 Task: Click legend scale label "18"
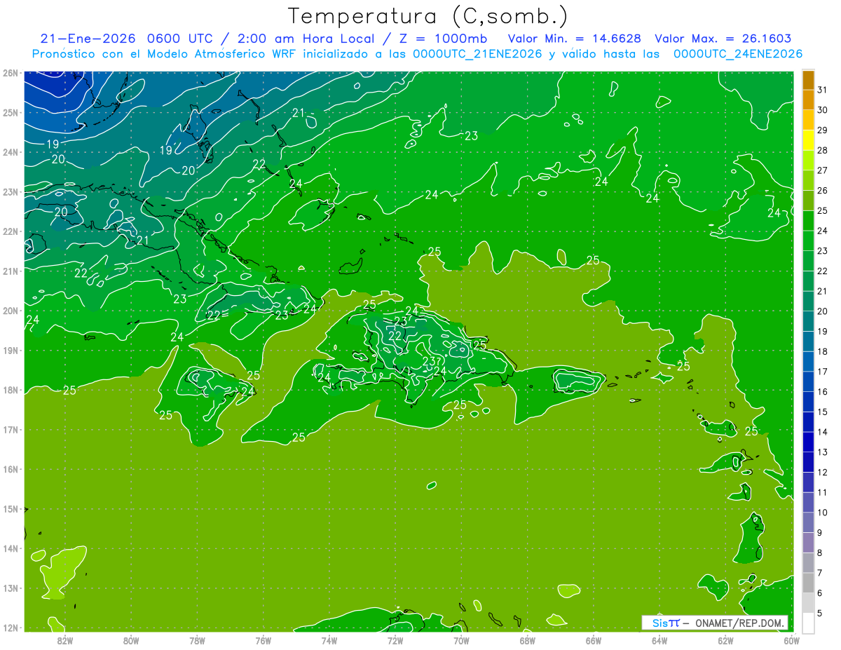tap(822, 351)
